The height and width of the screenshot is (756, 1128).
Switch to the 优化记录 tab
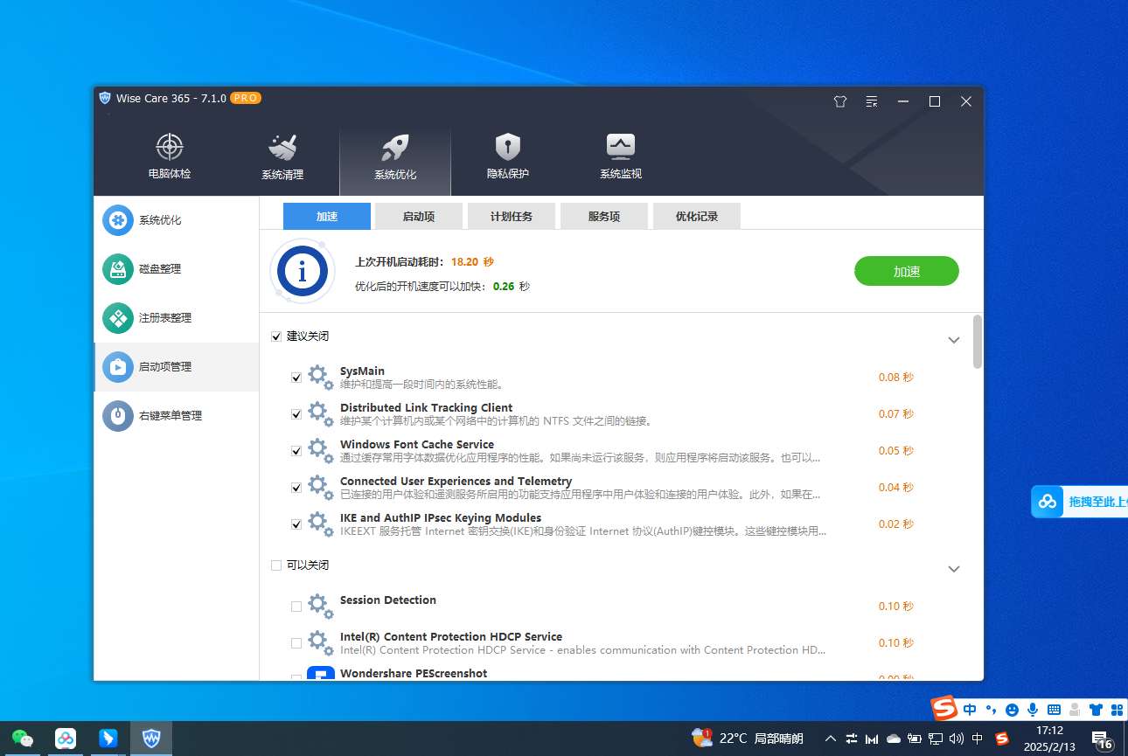click(697, 216)
